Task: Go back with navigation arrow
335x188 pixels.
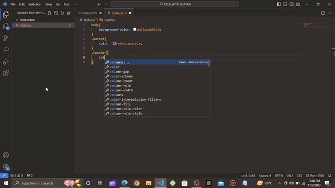Action: click(x=99, y=4)
